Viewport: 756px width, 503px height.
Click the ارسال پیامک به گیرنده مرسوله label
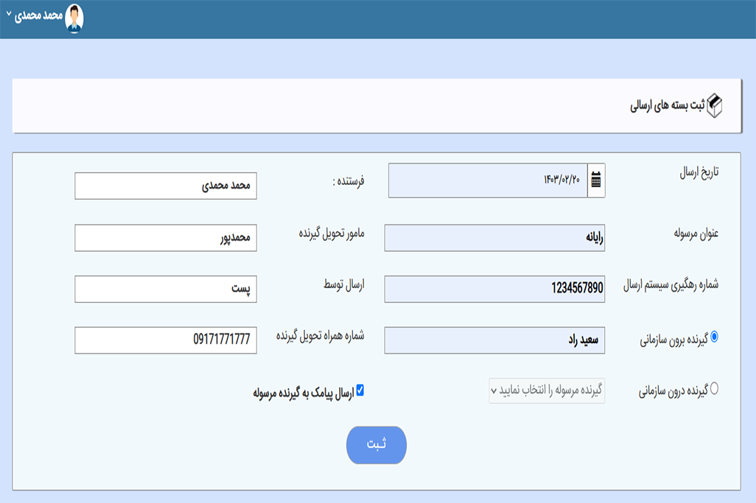pos(303,392)
